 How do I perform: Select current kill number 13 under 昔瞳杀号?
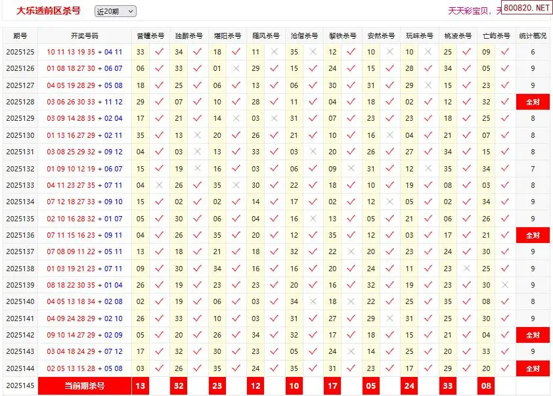pos(141,385)
